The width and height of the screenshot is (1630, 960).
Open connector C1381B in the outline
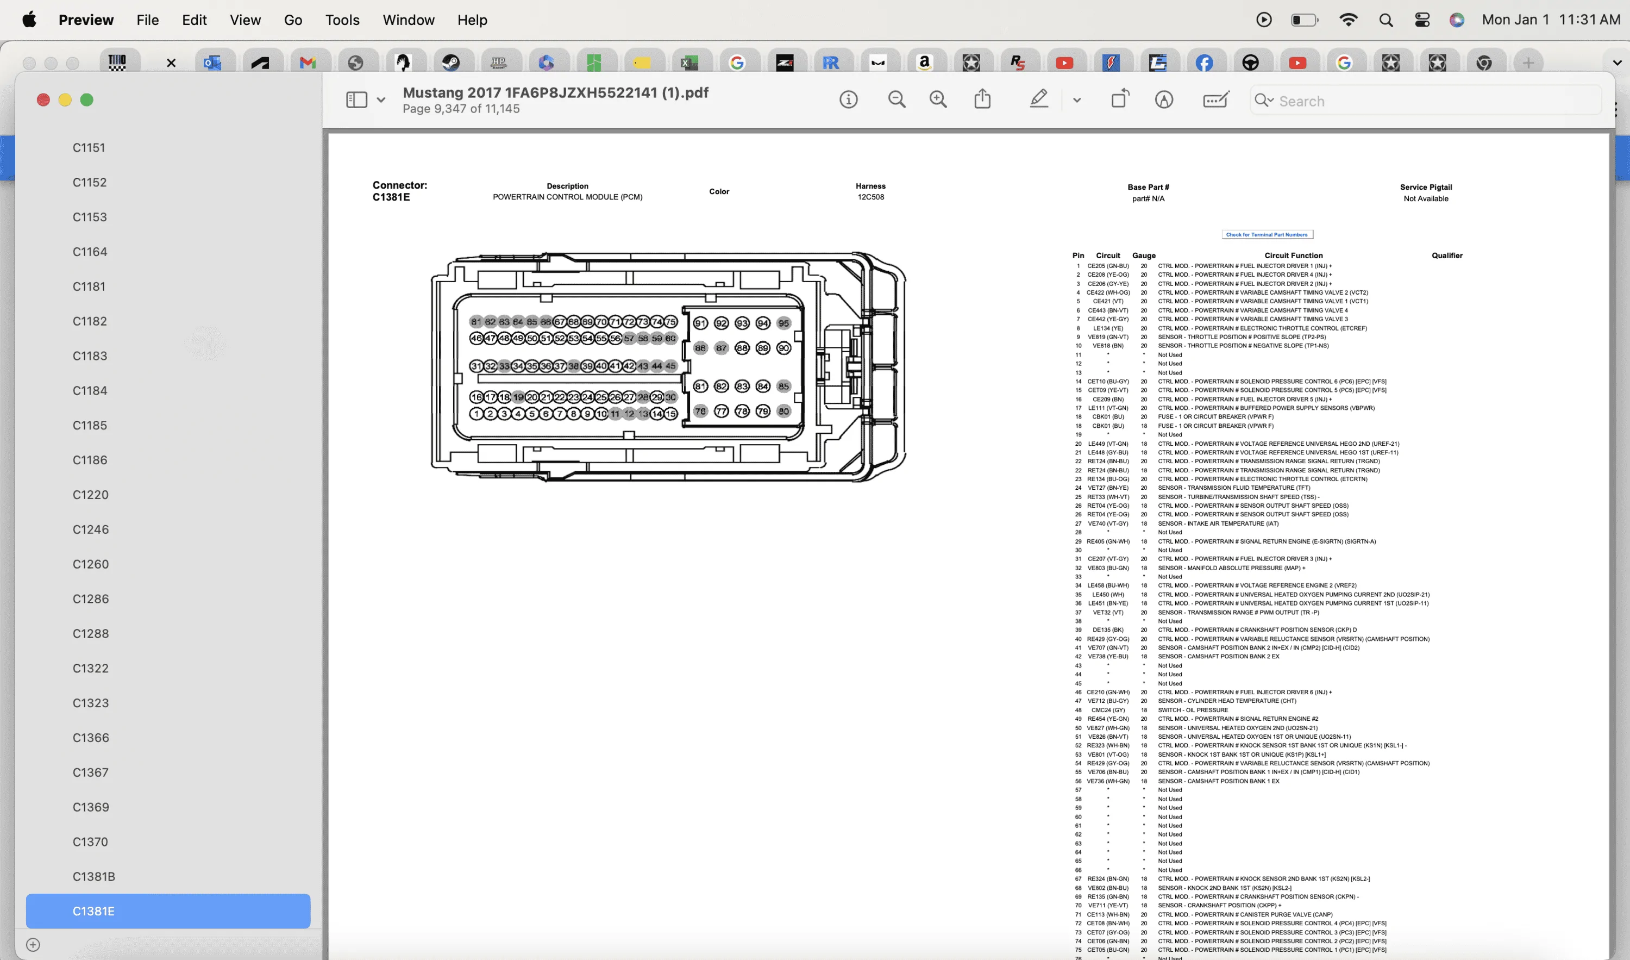[x=93, y=876]
